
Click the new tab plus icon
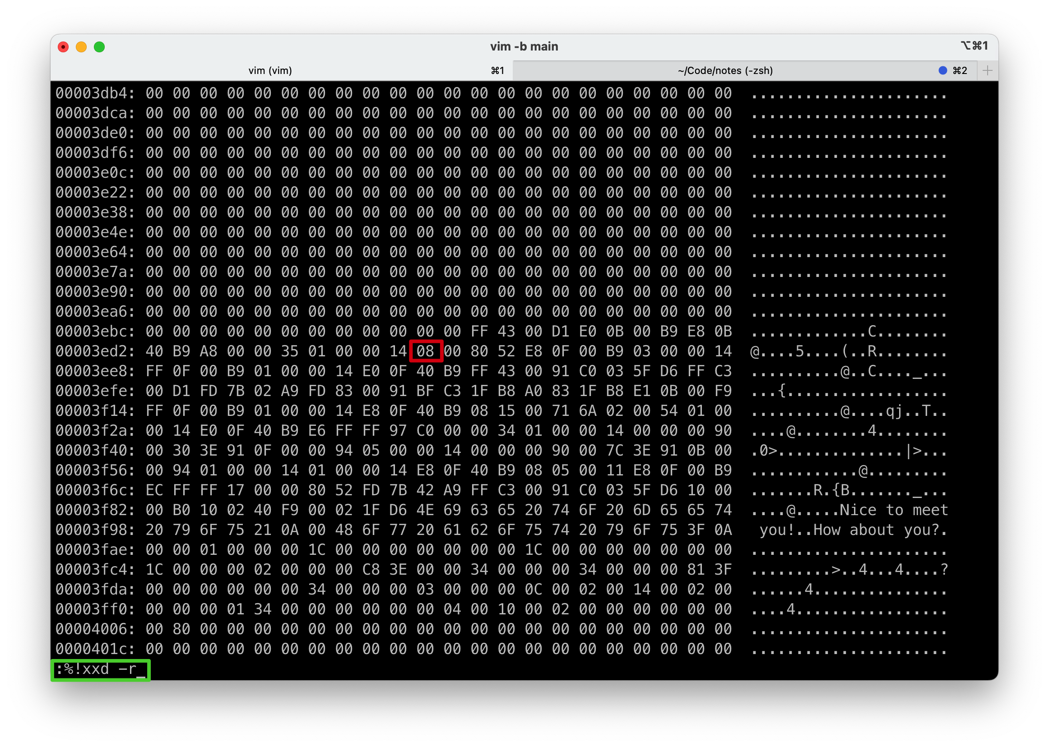pos(987,70)
